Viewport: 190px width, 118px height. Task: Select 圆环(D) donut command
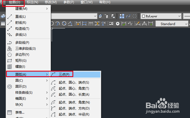pos(28,87)
